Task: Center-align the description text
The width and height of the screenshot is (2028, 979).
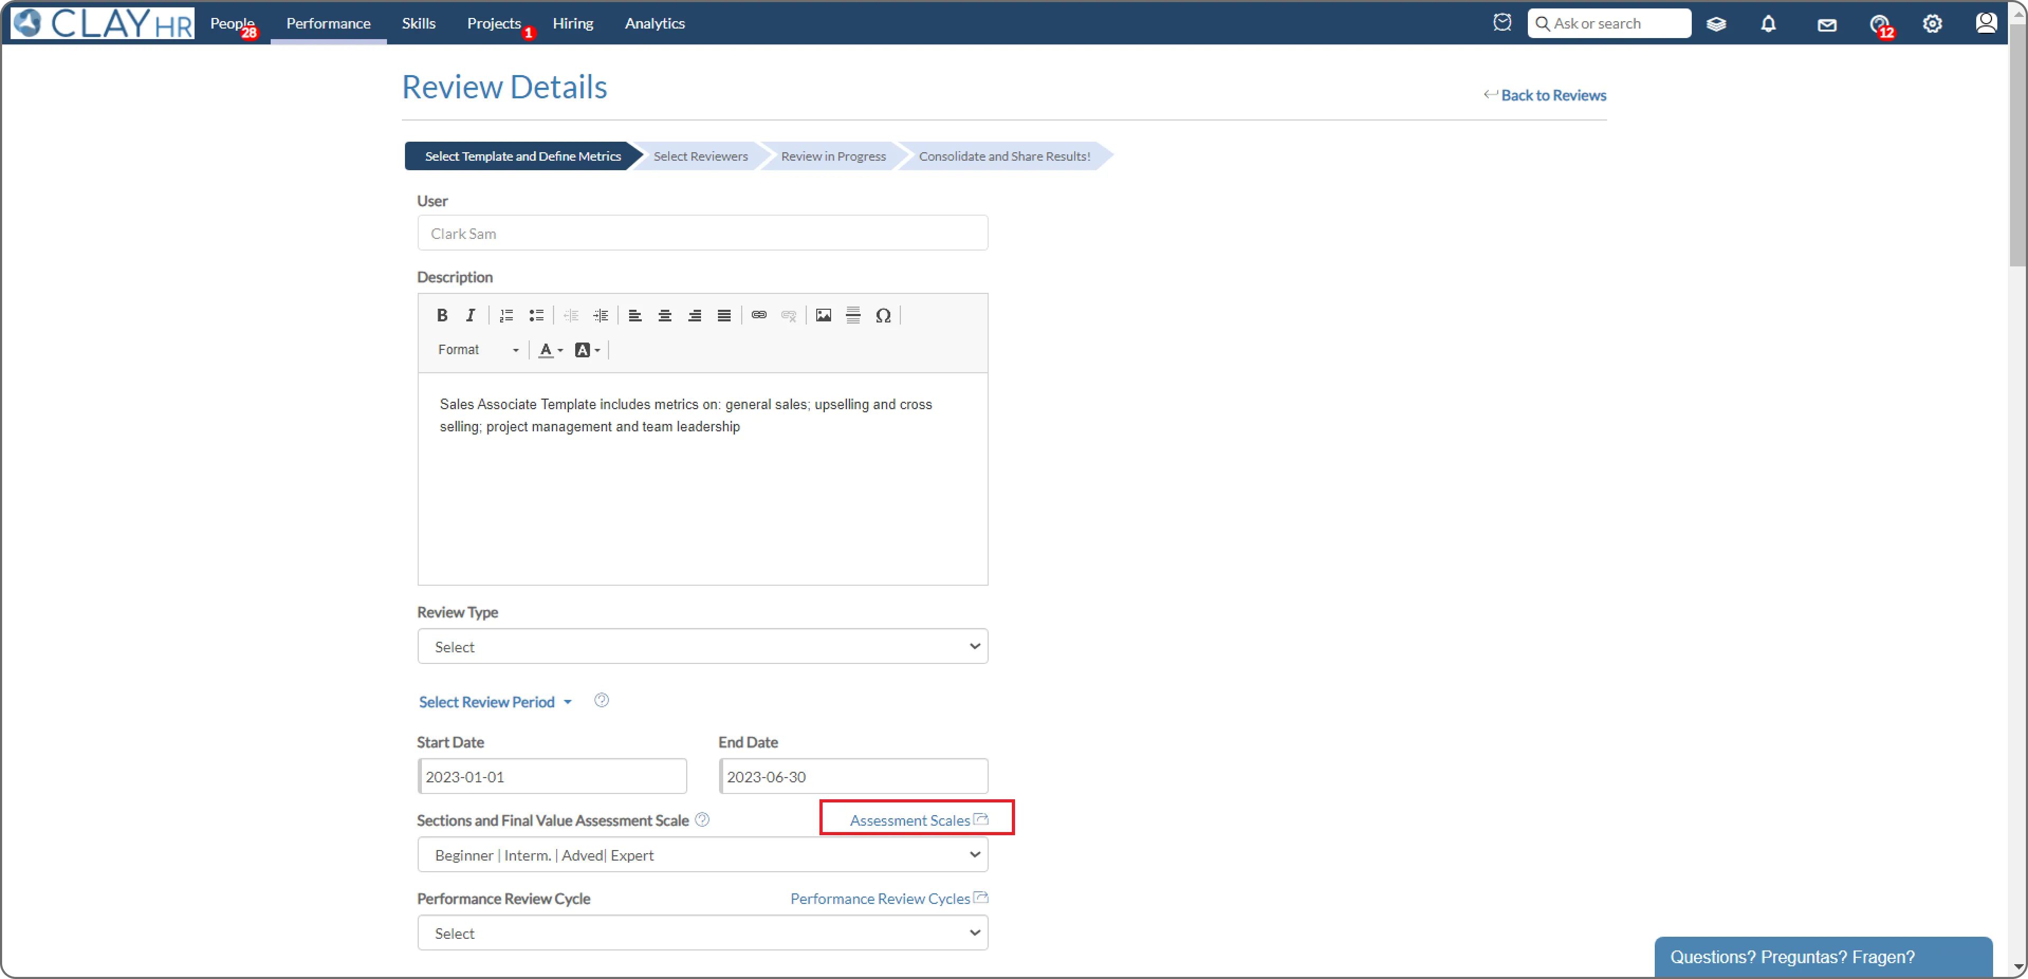Action: point(665,316)
